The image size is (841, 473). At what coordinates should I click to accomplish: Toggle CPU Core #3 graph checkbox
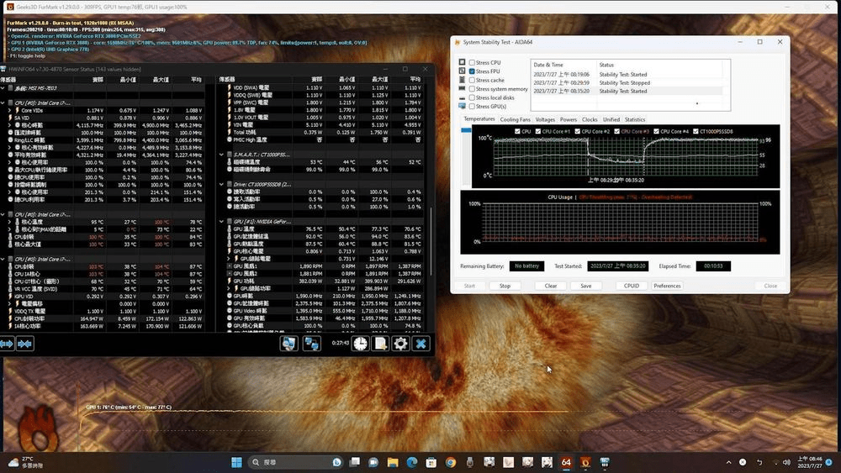coord(616,131)
